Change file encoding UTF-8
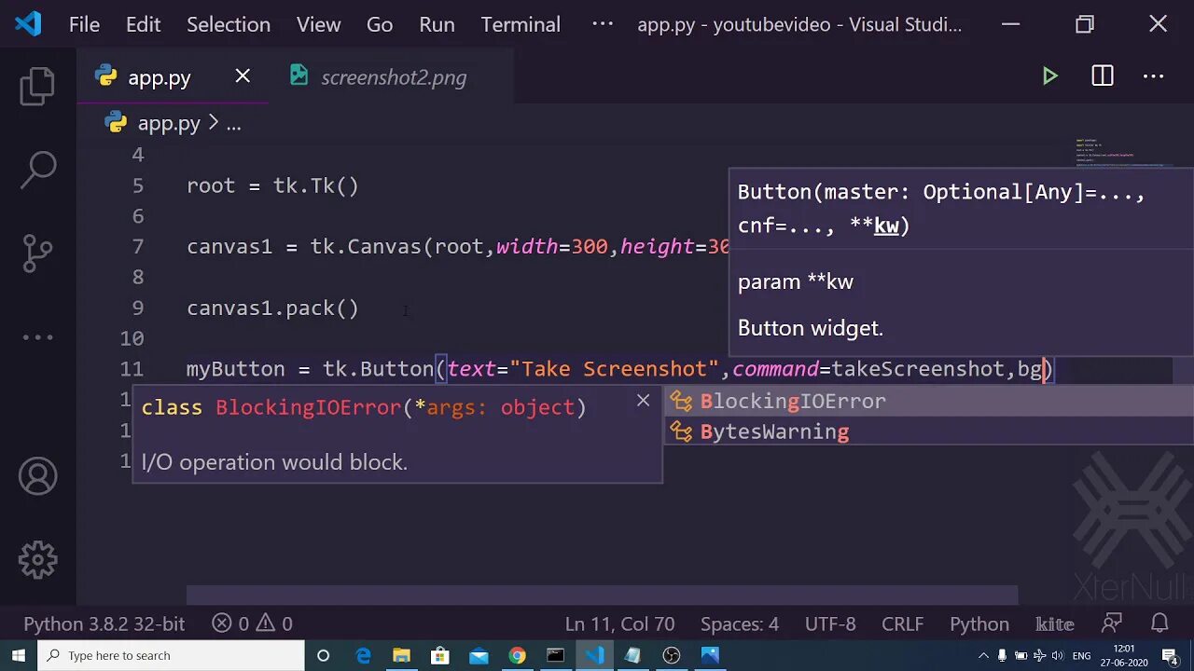 (829, 623)
